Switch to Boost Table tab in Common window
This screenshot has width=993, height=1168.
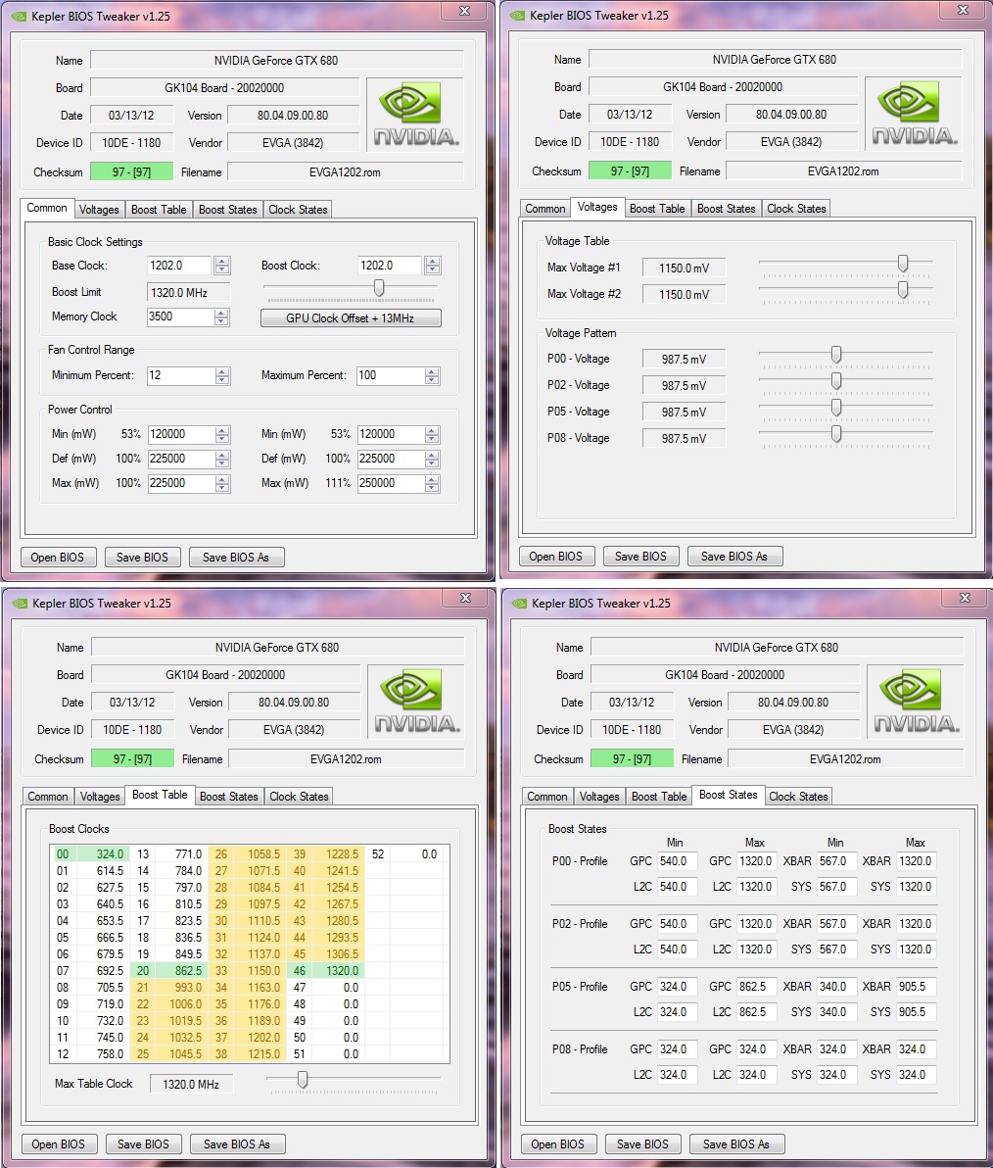(159, 210)
